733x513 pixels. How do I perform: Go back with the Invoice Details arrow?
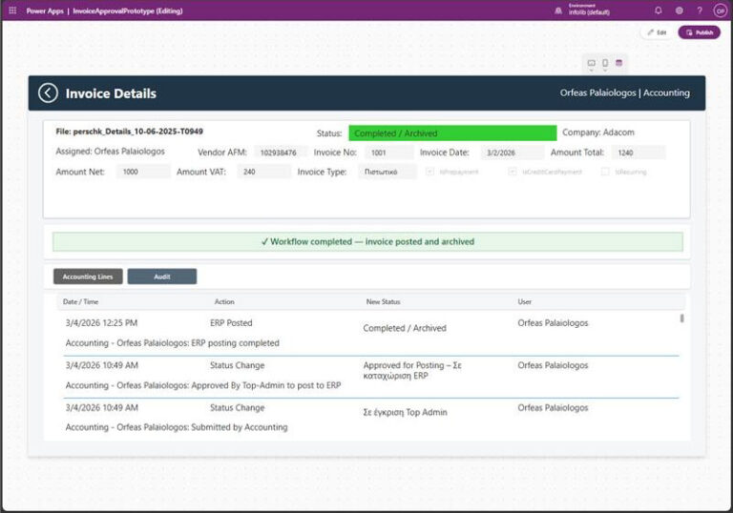coord(48,93)
